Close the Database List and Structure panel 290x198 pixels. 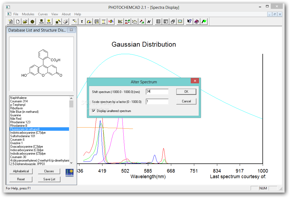(71, 30)
